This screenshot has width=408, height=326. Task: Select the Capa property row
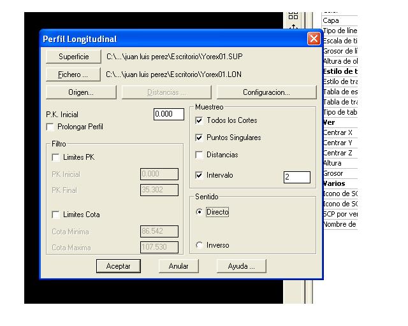pyautogui.click(x=340, y=20)
